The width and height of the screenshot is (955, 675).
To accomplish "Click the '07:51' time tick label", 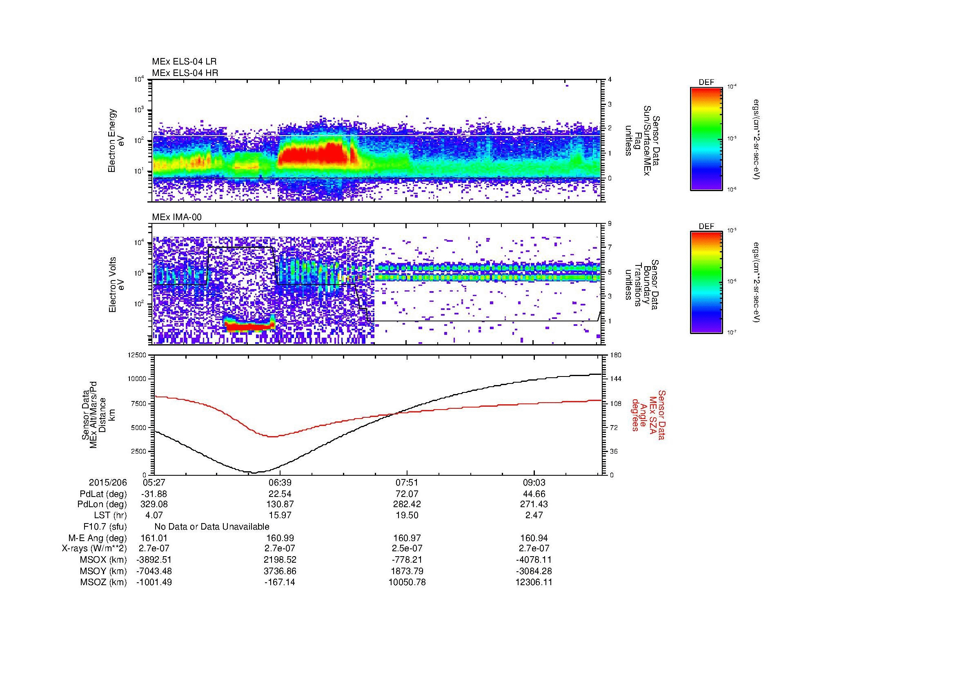I will 407,482.
